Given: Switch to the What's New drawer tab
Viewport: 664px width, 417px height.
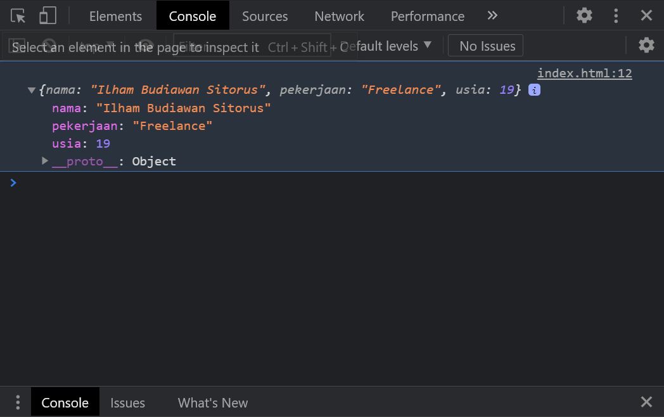Looking at the screenshot, I should 212,402.
